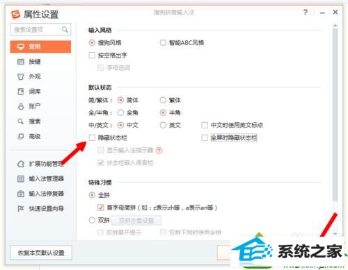The width and height of the screenshot is (348, 270).
Task: Open 输入法修复器 link
Action: (46, 194)
